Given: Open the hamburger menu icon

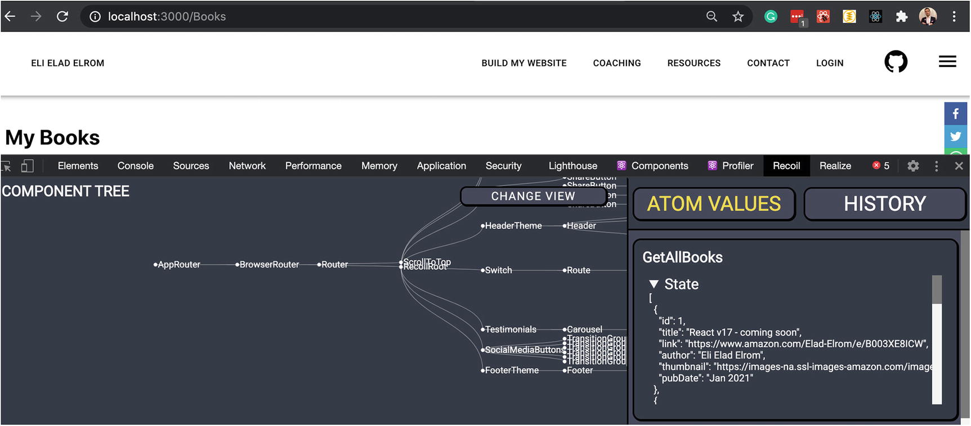Looking at the screenshot, I should click(947, 62).
